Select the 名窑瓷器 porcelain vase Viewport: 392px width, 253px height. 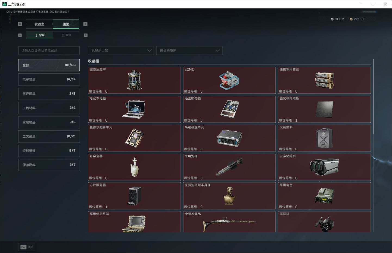(134, 167)
